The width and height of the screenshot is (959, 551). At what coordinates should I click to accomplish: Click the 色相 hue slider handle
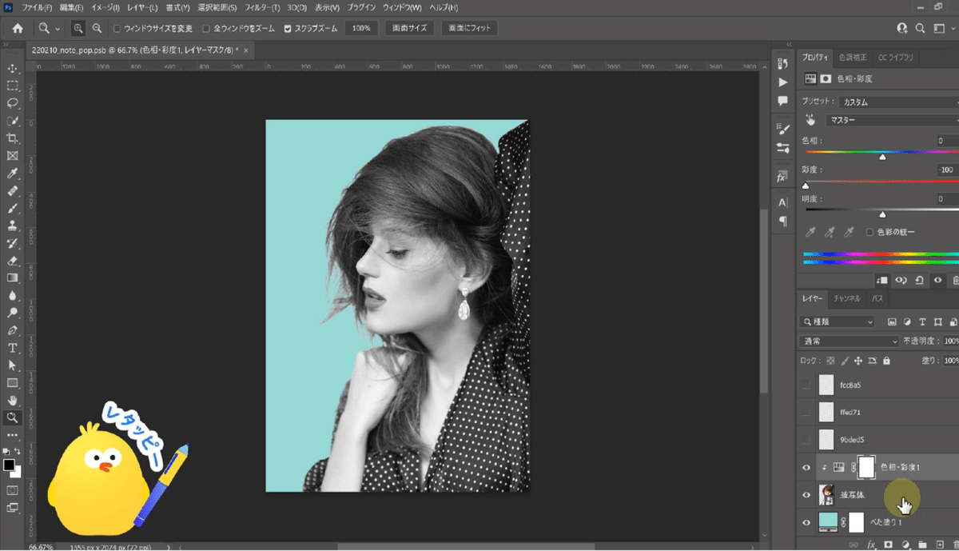pos(882,157)
